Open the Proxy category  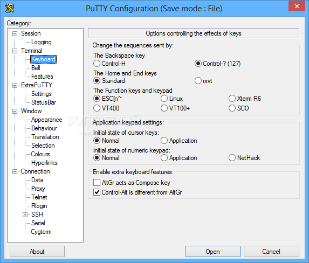pos(38,189)
